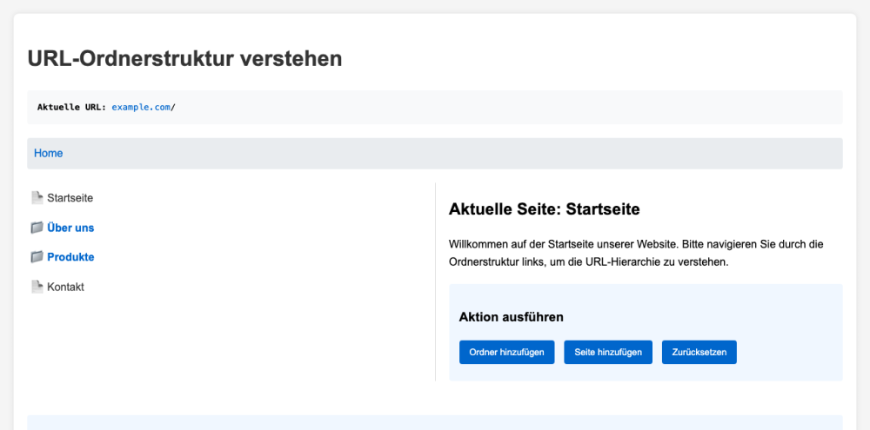Click the Aktion ausführen heading

pyautogui.click(x=511, y=317)
